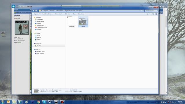185x104 pixels.
Task: Select OS (C:) in the address breadcrumb
Action: coord(52,11)
